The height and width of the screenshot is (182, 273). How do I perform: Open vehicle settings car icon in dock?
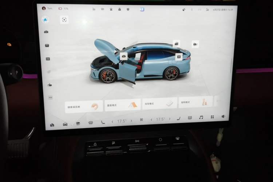click(65, 124)
